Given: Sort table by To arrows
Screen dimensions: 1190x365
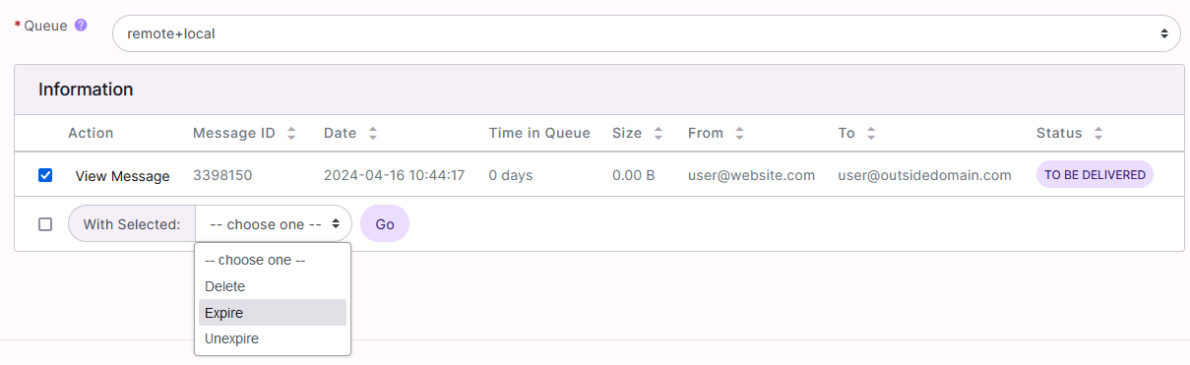Looking at the screenshot, I should 871,133.
